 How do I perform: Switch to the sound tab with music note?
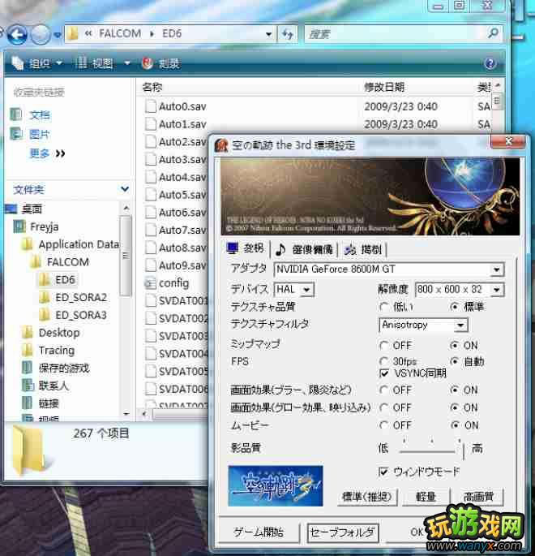pyautogui.click(x=304, y=250)
